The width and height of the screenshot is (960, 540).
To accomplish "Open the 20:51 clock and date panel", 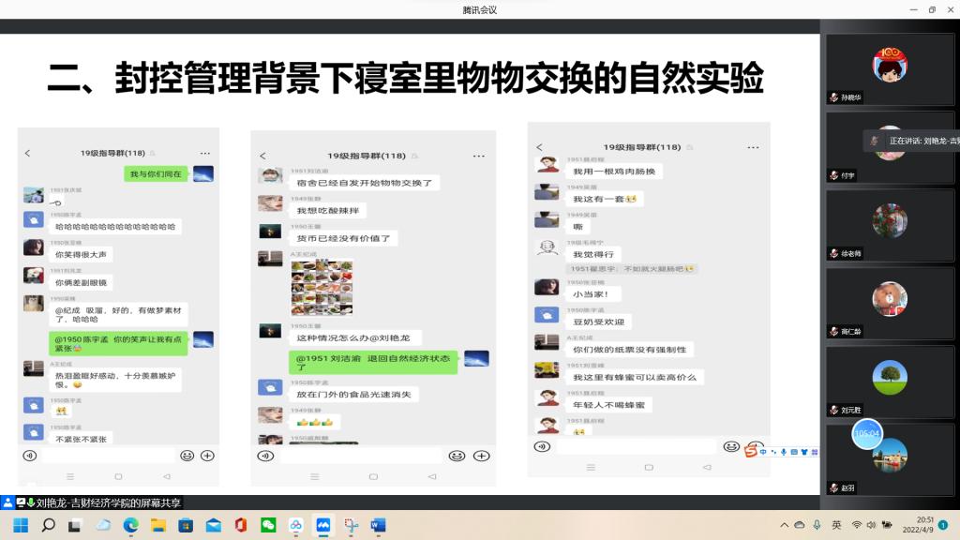I will [x=923, y=525].
